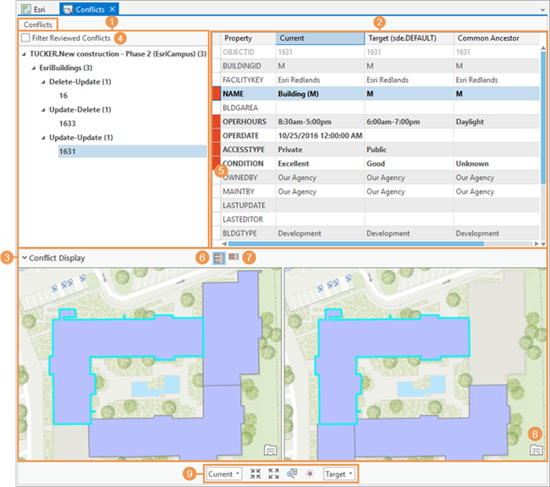Open the Current version dropdown
Screen dimensions: 550x487
click(225, 474)
